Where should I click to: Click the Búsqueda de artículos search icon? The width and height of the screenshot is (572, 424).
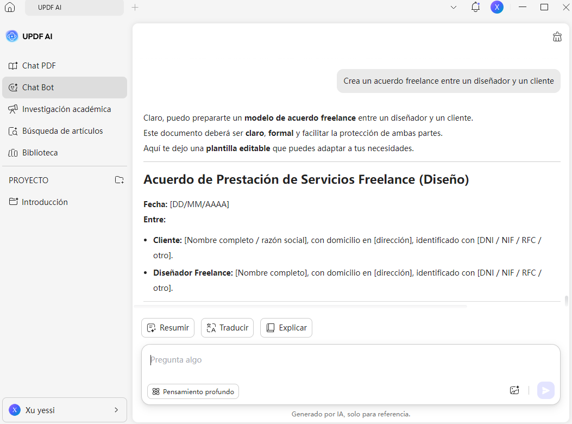pos(13,131)
